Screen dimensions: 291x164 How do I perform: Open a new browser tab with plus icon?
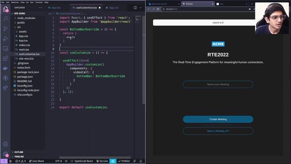[252, 4]
